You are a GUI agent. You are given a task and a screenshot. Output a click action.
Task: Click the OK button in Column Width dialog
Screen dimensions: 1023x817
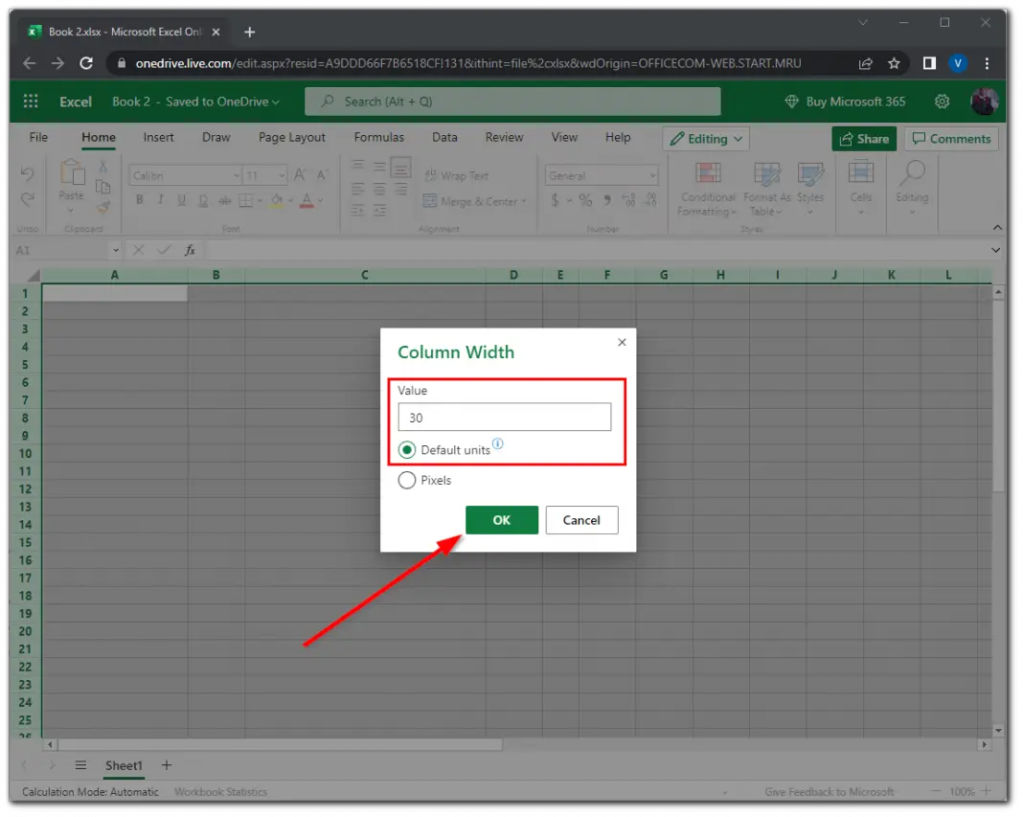501,520
